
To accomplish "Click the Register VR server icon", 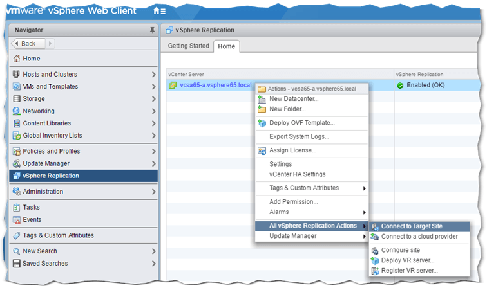I will [375, 271].
